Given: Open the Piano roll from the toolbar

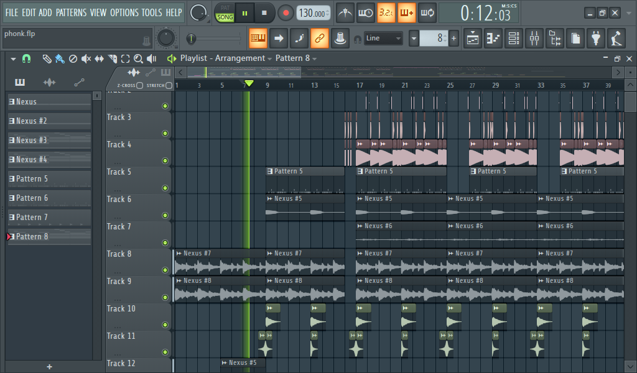Looking at the screenshot, I should click(x=493, y=39).
